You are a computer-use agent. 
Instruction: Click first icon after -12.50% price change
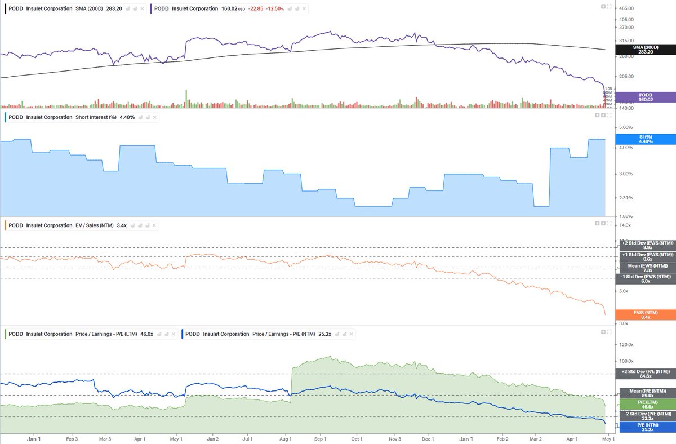pos(290,8)
